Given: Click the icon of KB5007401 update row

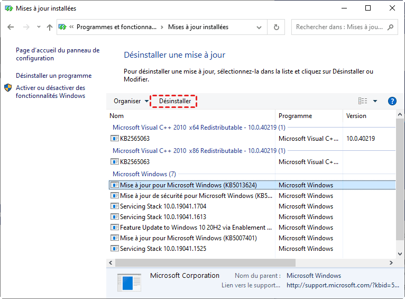Looking at the screenshot, I should coord(114,238).
